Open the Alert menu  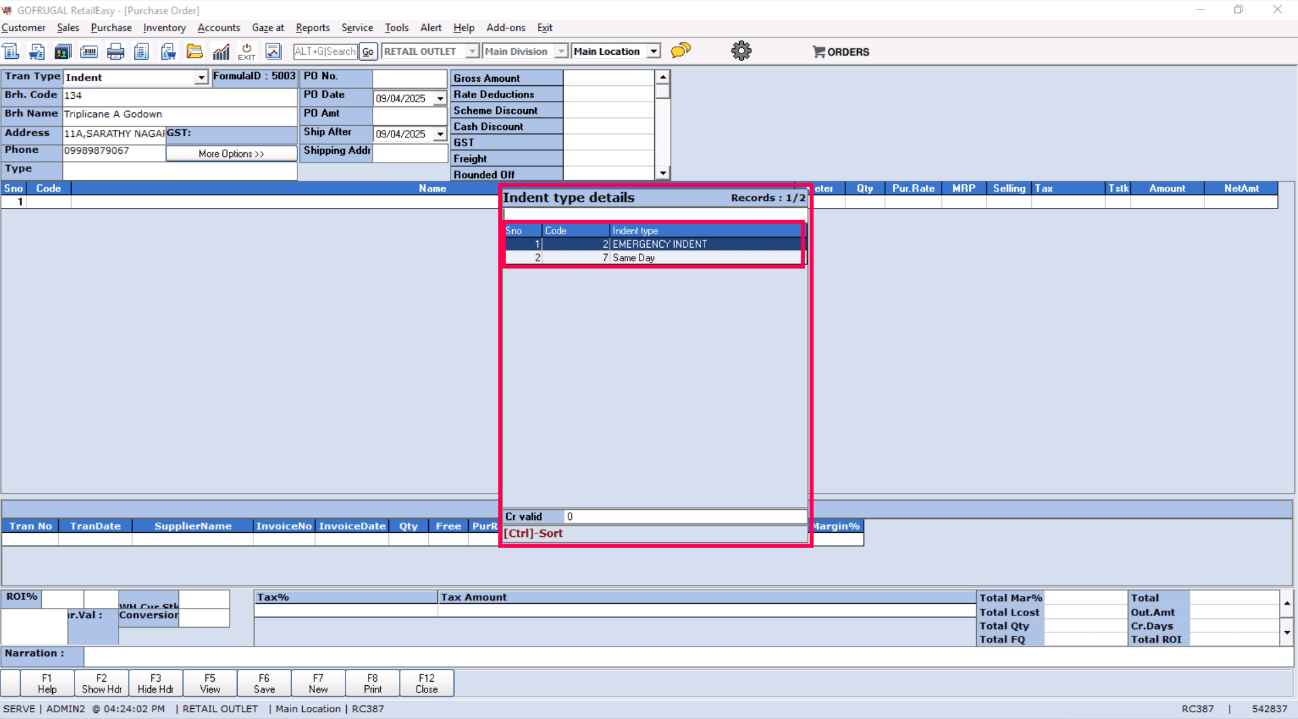click(431, 28)
